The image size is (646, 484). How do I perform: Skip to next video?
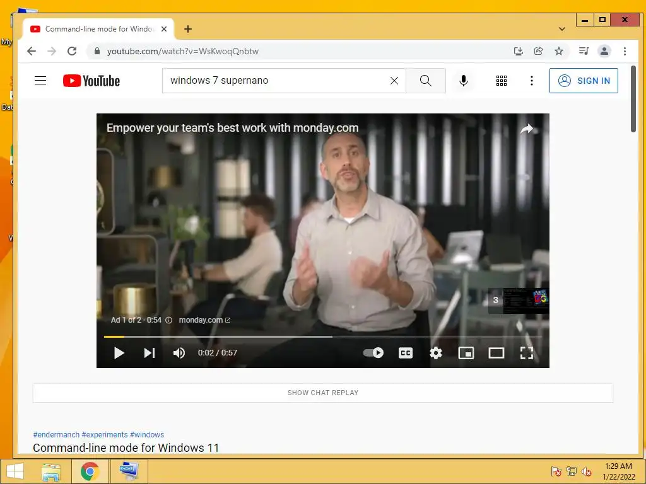coord(149,353)
